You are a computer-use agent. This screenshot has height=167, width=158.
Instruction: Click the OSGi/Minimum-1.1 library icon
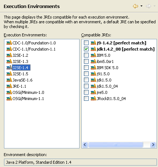tap(9, 99)
